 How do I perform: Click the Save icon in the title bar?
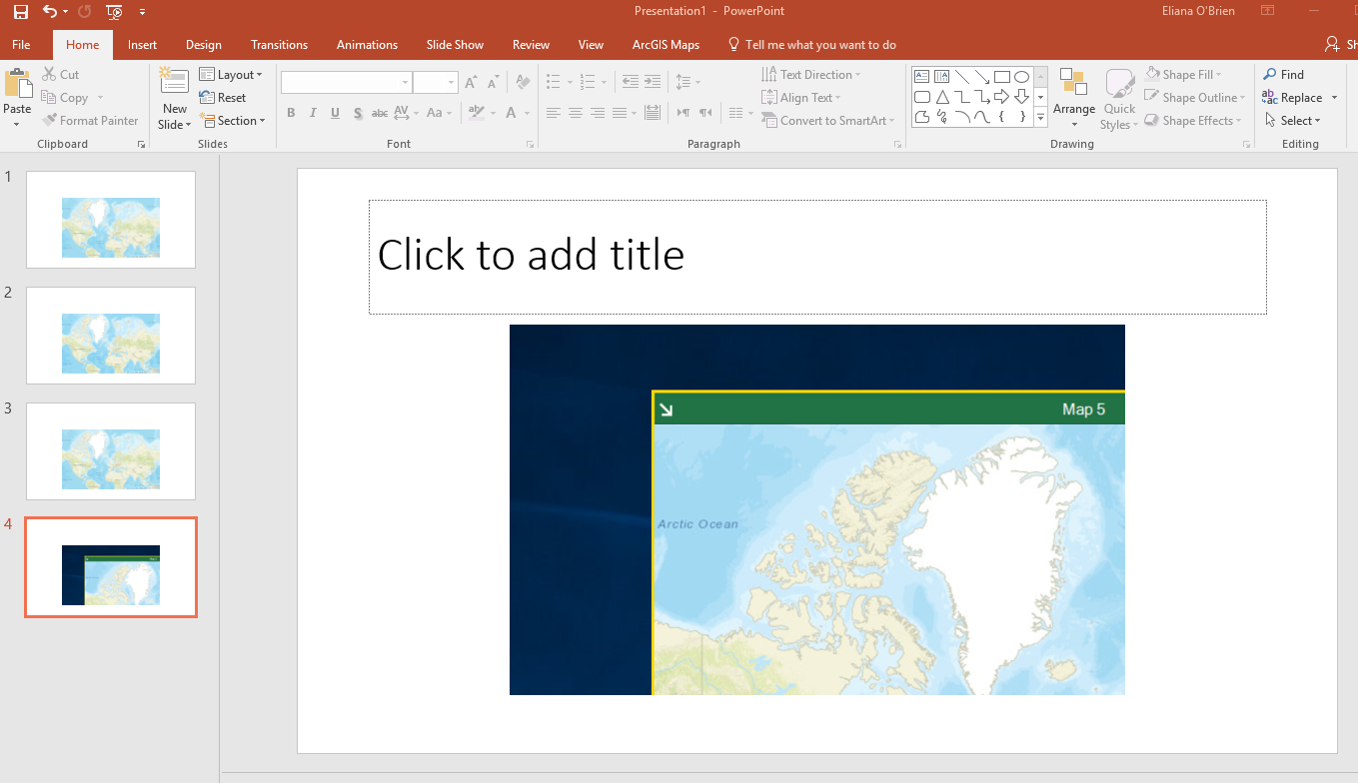coord(21,11)
